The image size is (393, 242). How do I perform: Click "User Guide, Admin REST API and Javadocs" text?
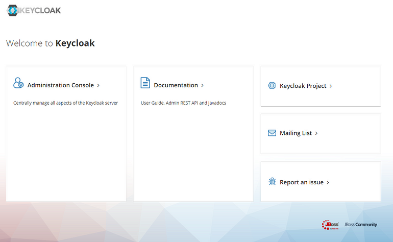[183, 103]
